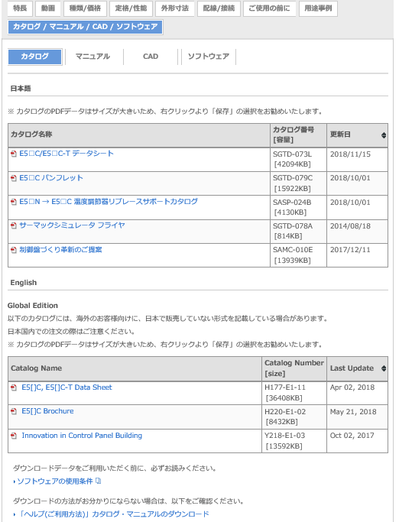399x522 pixels.
Task: Open the 配線/接続 tab
Action: [219, 8]
